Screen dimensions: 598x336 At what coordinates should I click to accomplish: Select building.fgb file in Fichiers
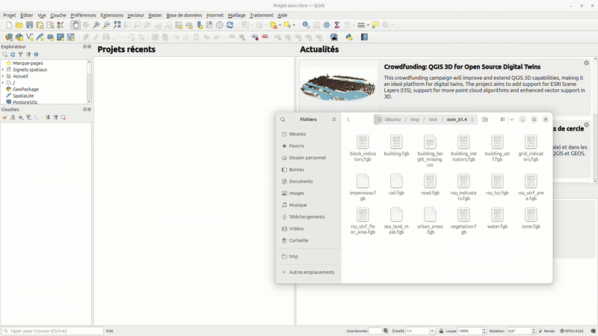point(396,145)
